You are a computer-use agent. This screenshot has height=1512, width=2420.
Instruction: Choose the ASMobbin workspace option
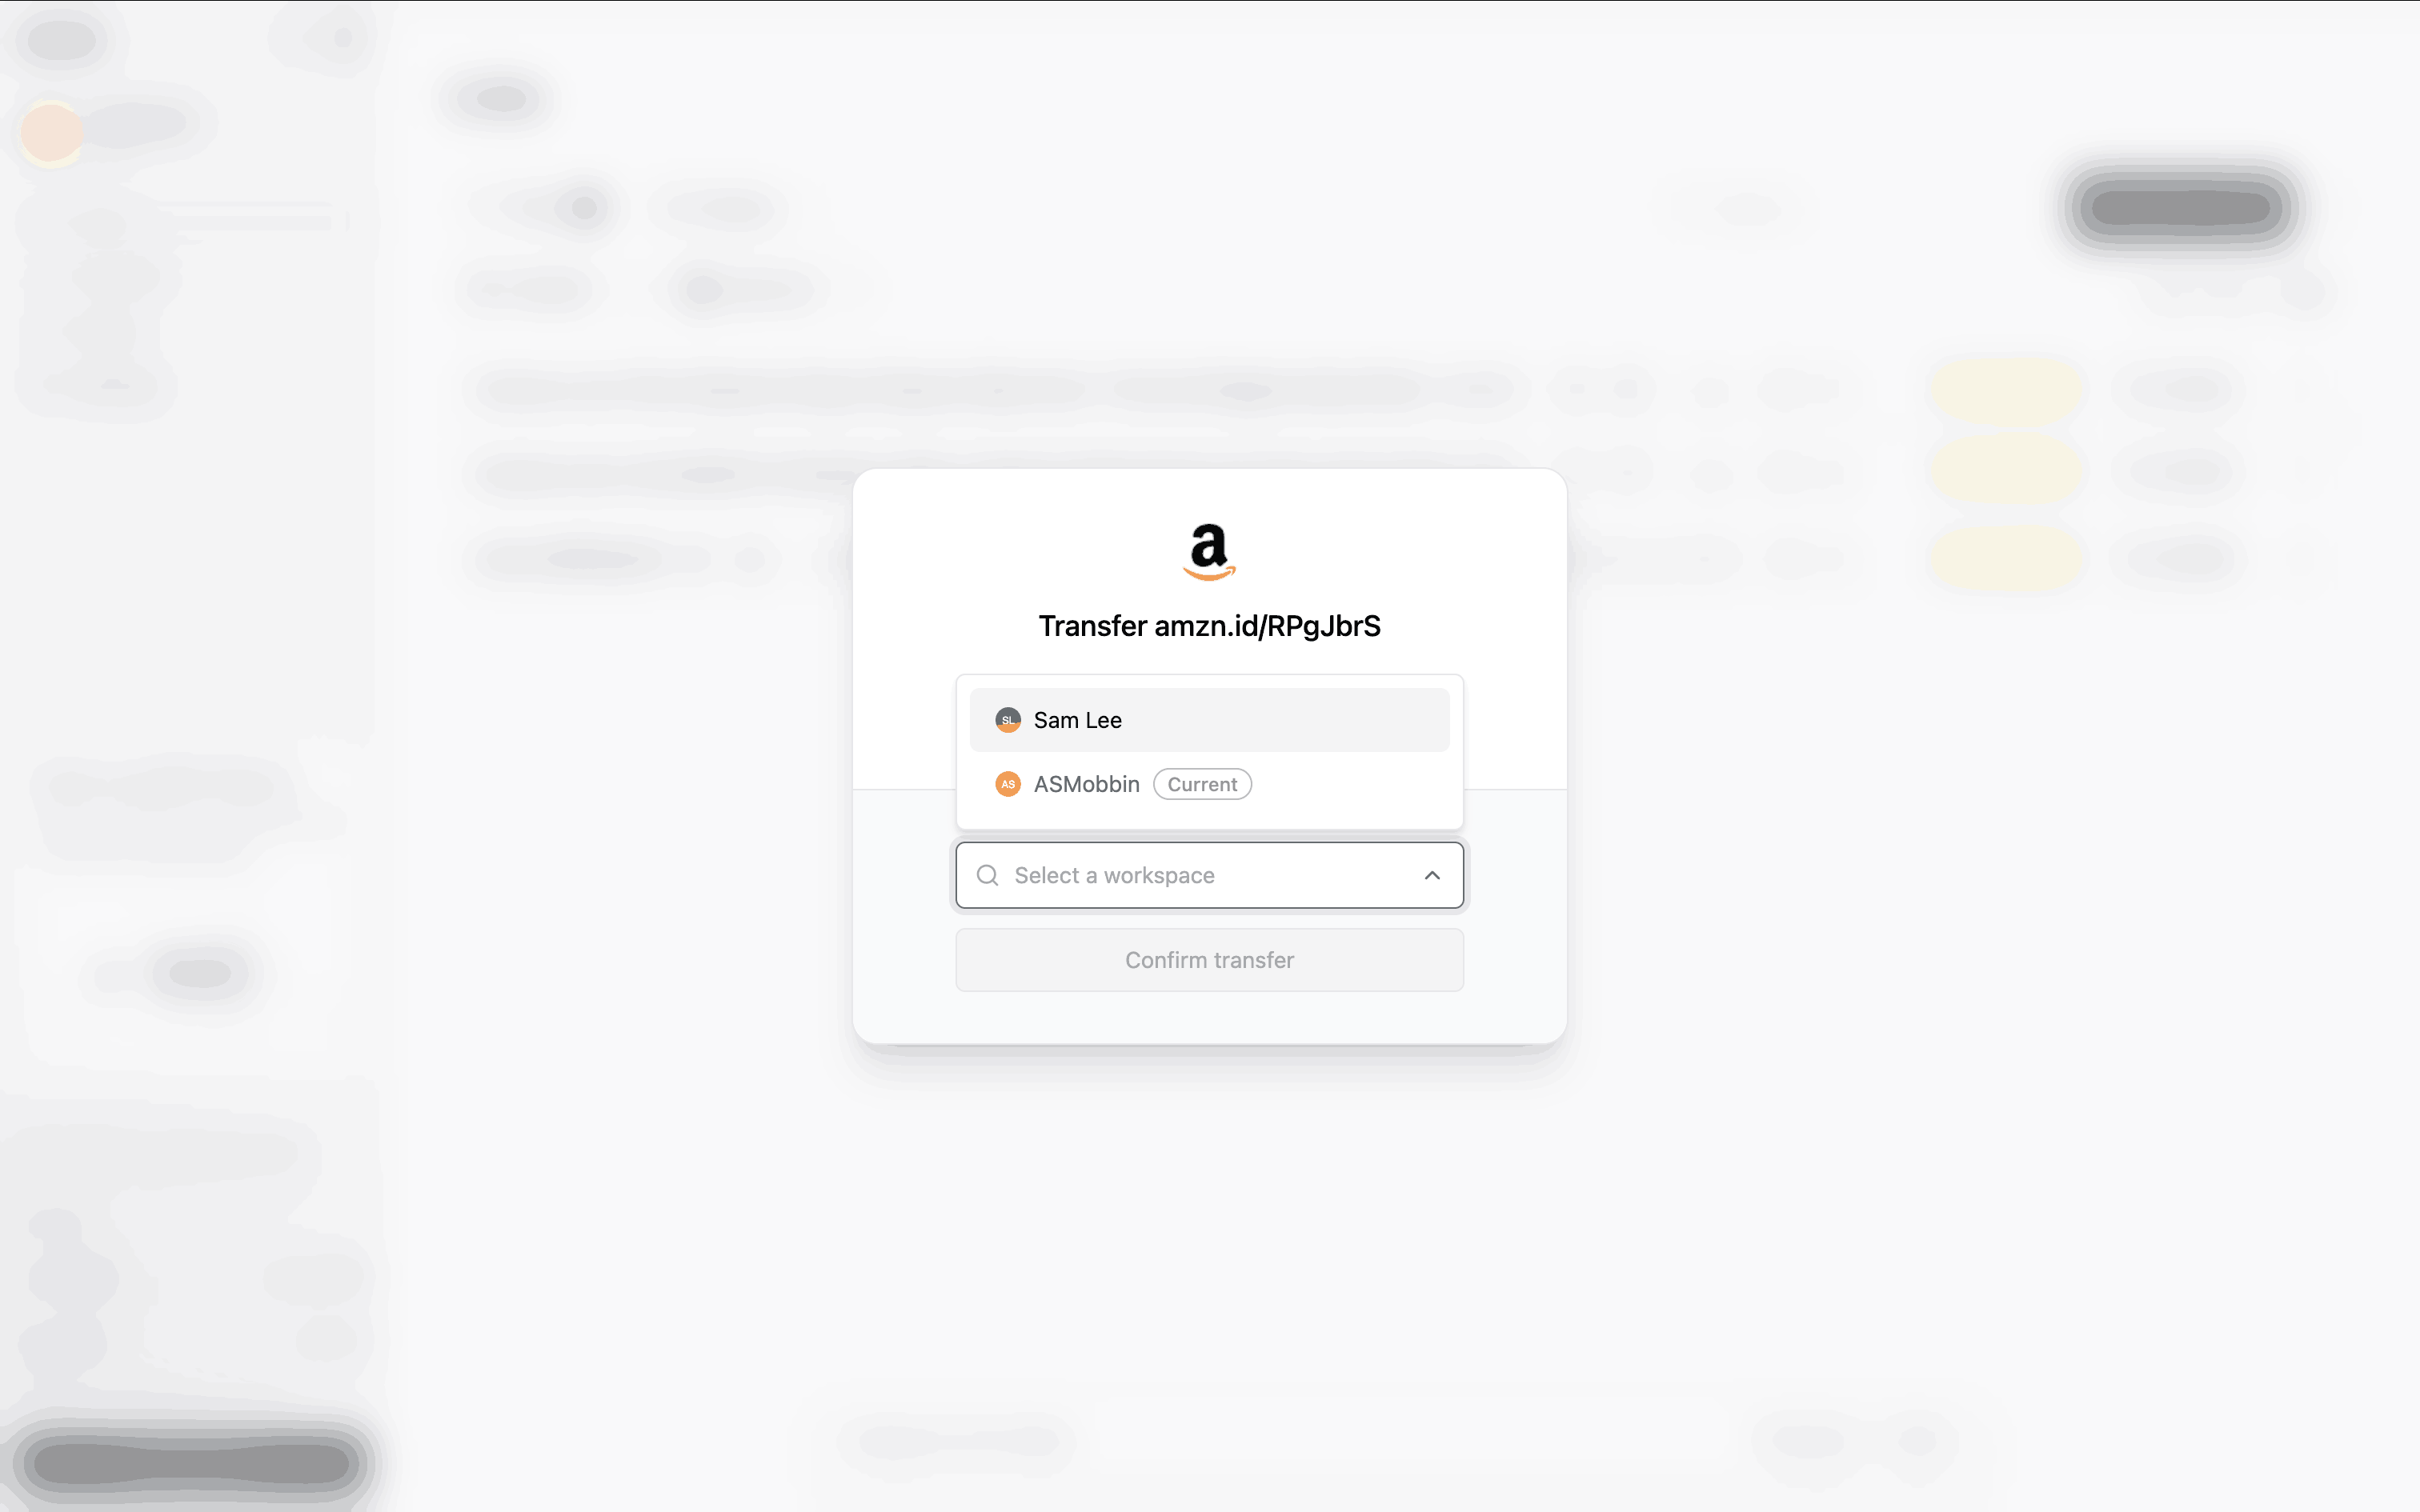[x=1086, y=784]
